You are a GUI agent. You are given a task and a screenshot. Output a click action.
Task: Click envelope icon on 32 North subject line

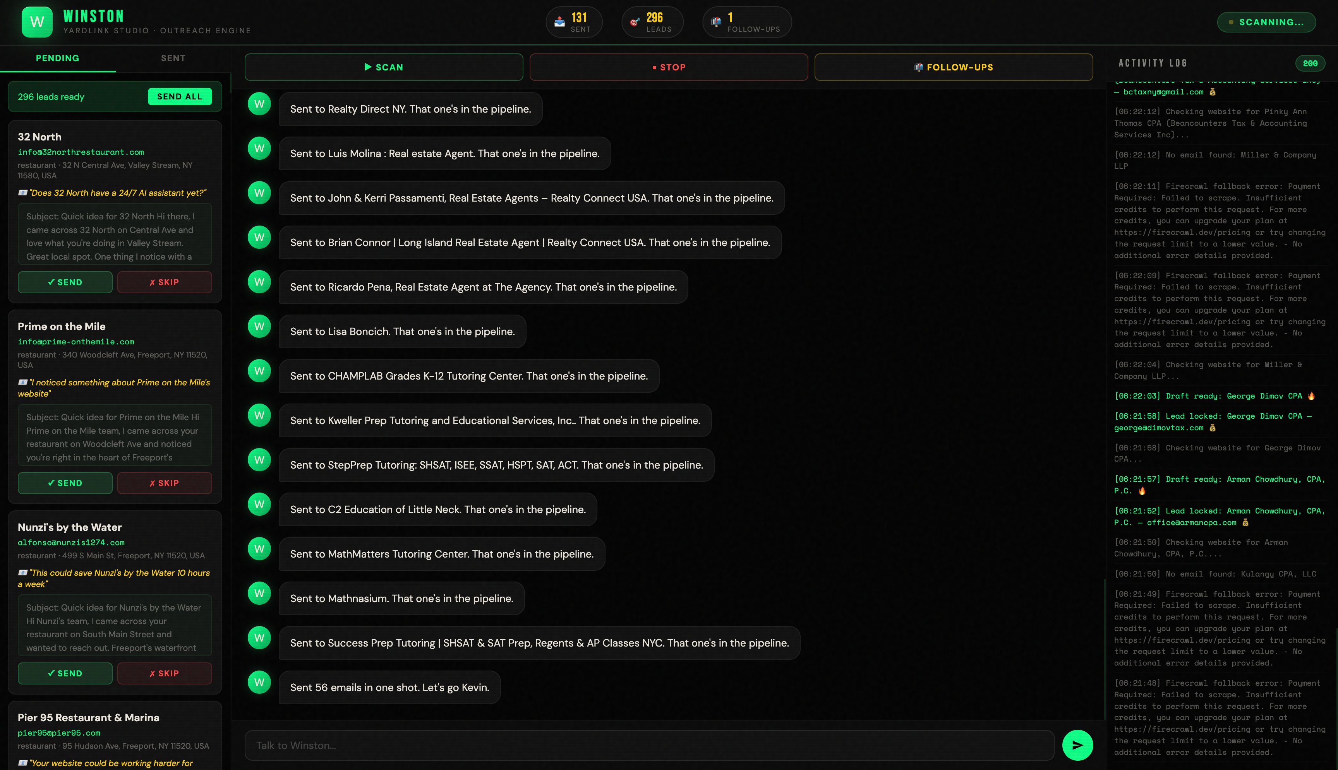23,193
